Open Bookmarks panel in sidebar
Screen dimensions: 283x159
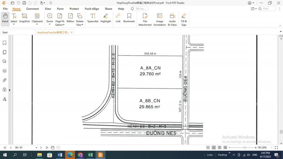[4, 43]
